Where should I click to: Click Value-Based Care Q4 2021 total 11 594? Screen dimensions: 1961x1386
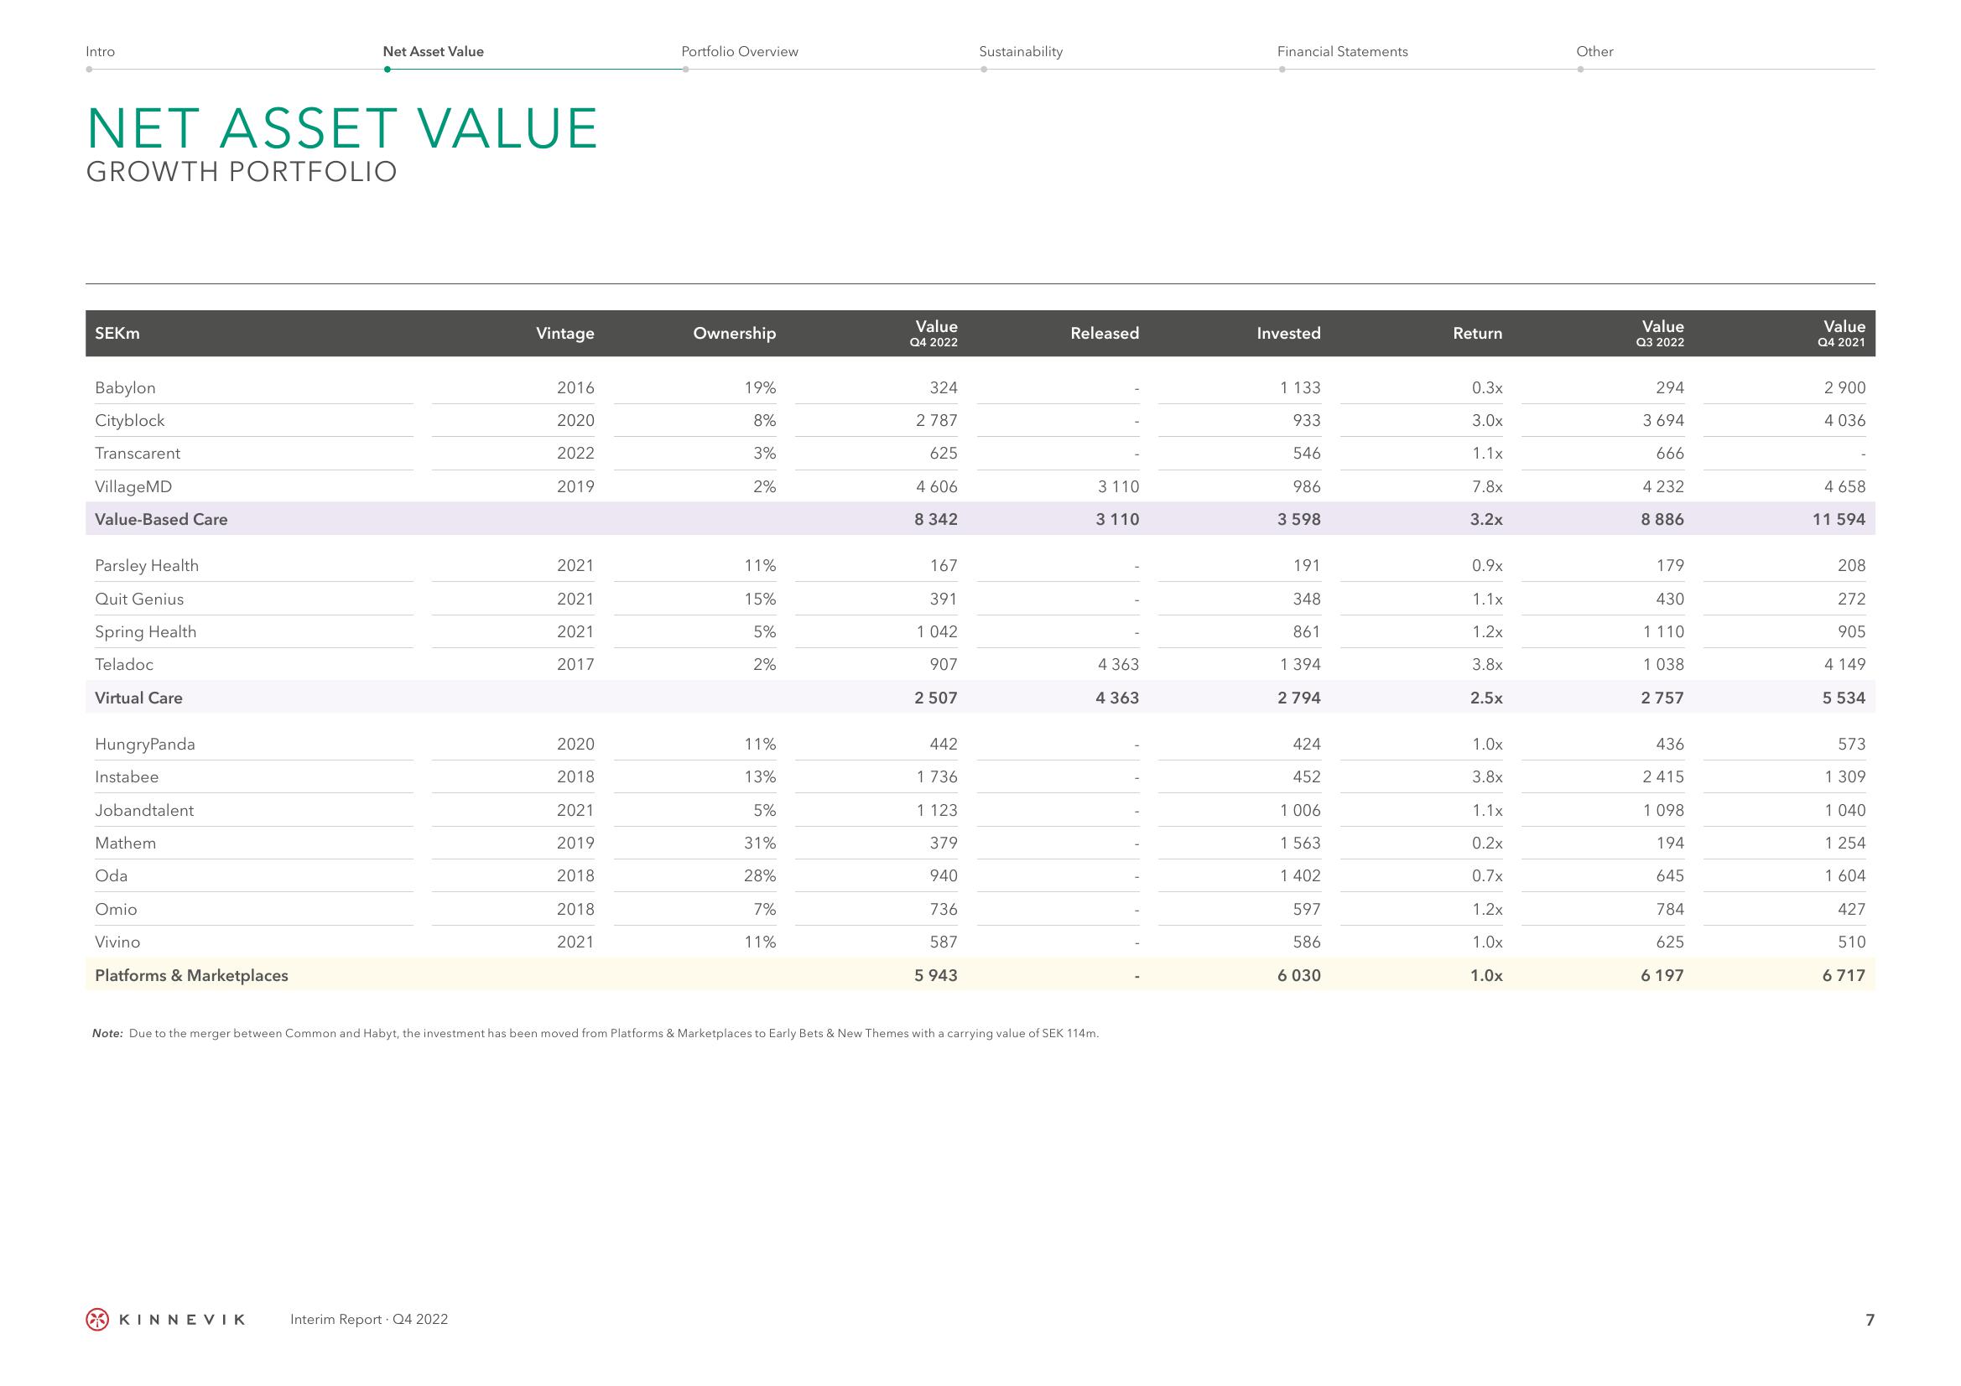tap(1839, 519)
